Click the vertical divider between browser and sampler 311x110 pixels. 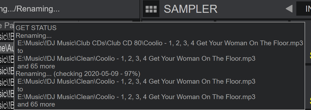tap(141, 55)
